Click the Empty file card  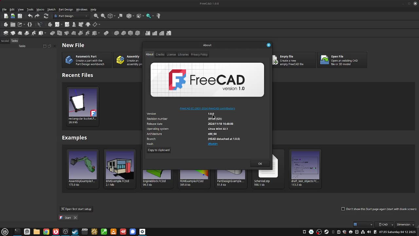[x=293, y=60]
